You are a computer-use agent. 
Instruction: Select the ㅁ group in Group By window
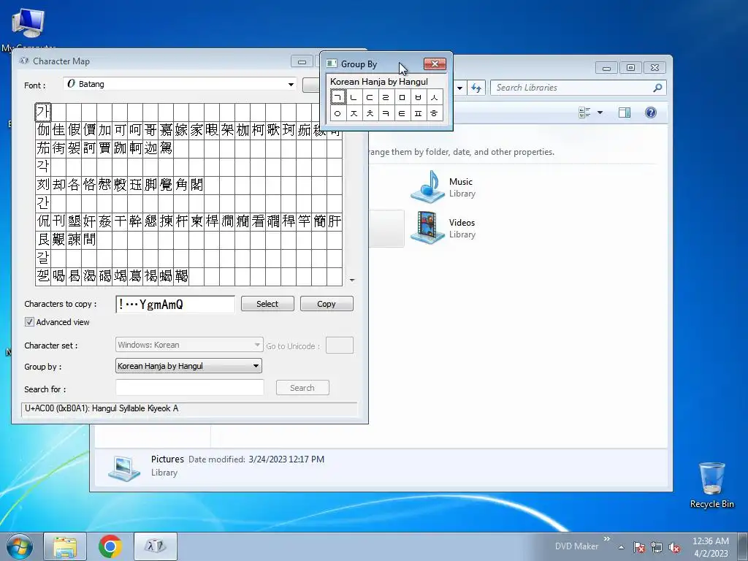402,97
